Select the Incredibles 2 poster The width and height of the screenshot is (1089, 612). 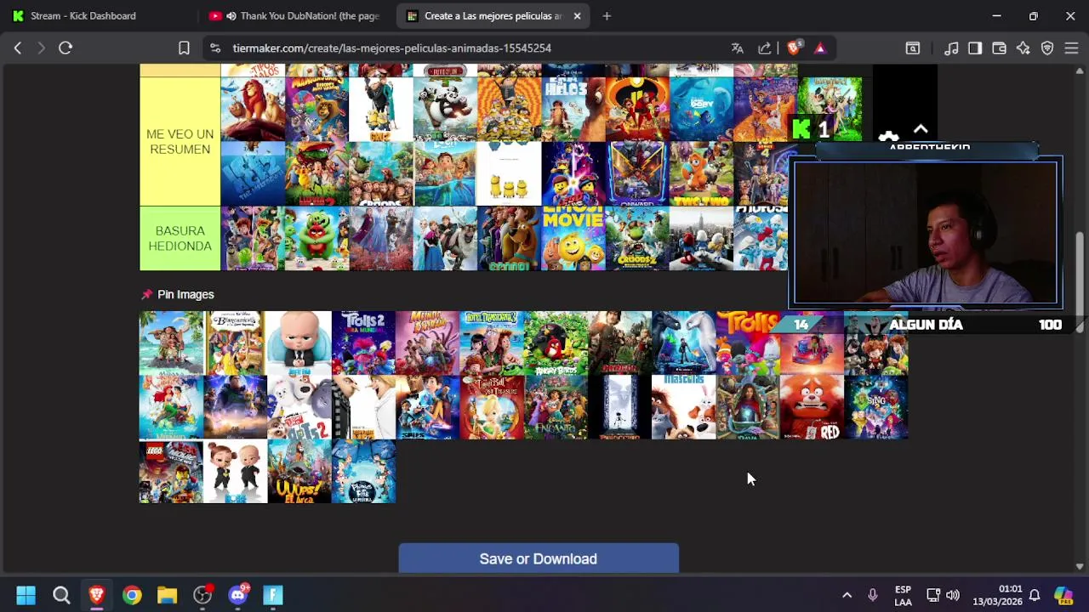(637, 110)
